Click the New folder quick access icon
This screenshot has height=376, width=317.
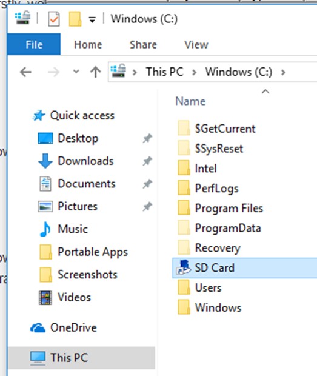pyautogui.click(x=75, y=19)
